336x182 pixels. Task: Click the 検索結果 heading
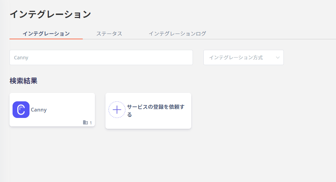(x=23, y=81)
